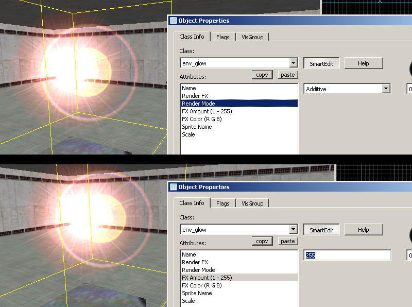Click paste button in 255 dialog
This screenshot has width=412, height=307.
(288, 241)
